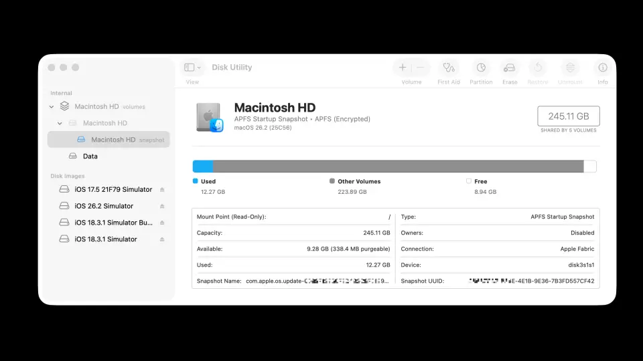643x361 pixels.
Task: Click the blue Used legend swatch
Action: [195, 181]
